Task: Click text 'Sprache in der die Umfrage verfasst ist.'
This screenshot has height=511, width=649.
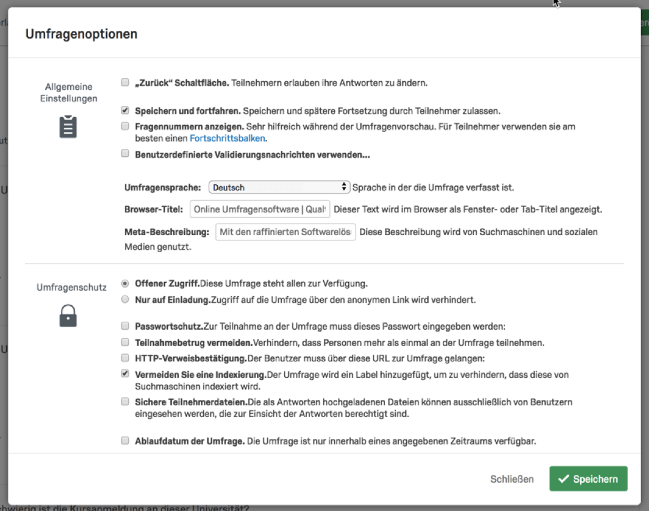Action: [x=433, y=187]
